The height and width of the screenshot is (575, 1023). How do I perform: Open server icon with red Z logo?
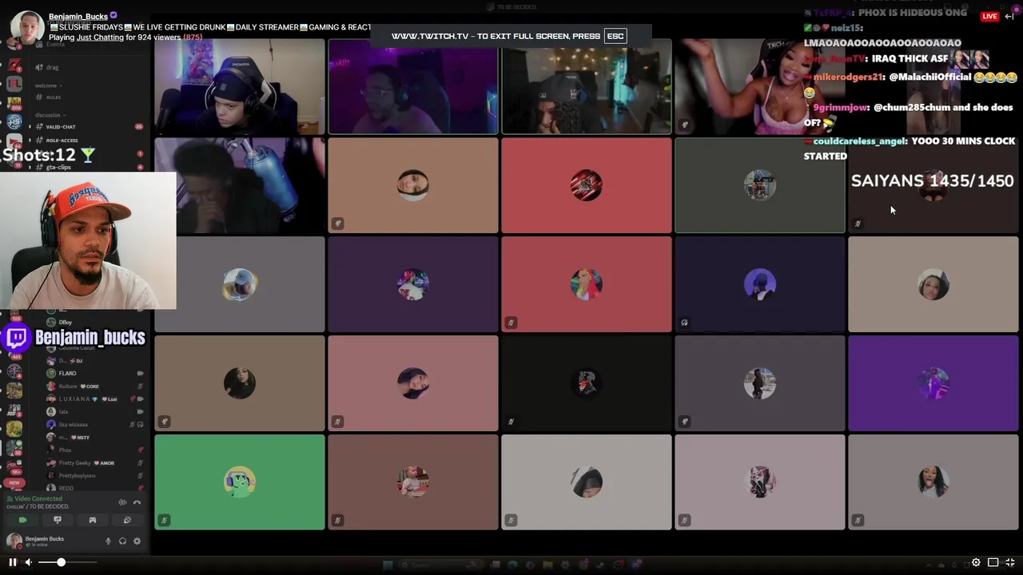14,65
